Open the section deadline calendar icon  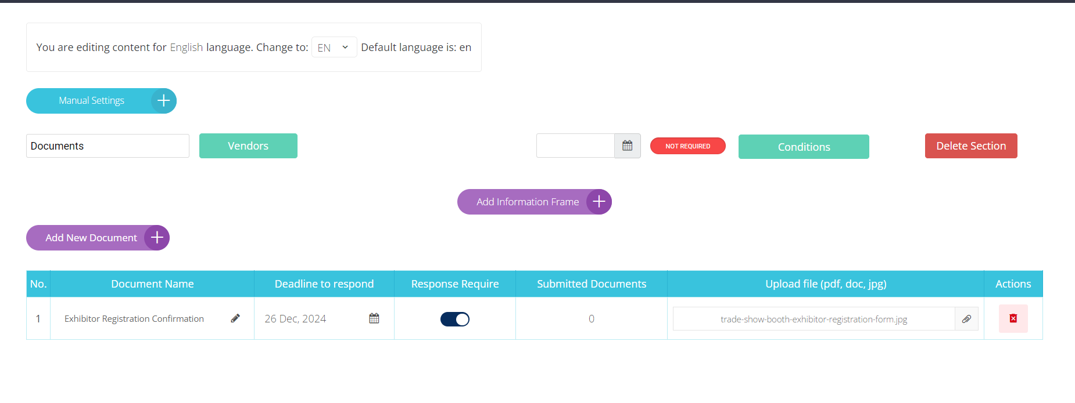(627, 146)
